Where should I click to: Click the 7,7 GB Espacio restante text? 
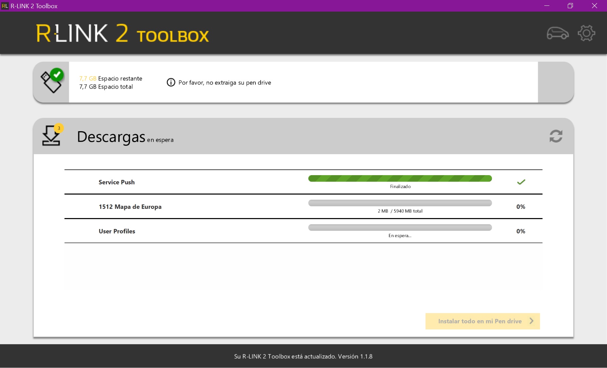(x=110, y=78)
